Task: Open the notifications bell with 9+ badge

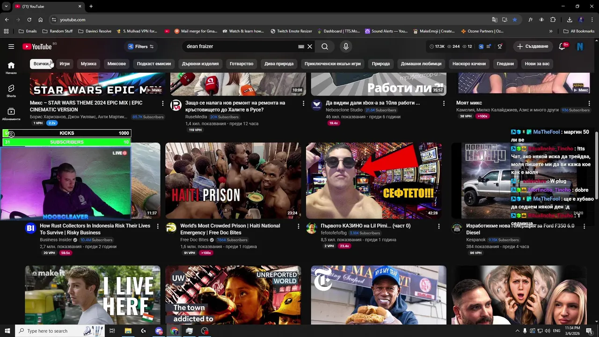Action: pyautogui.click(x=562, y=46)
